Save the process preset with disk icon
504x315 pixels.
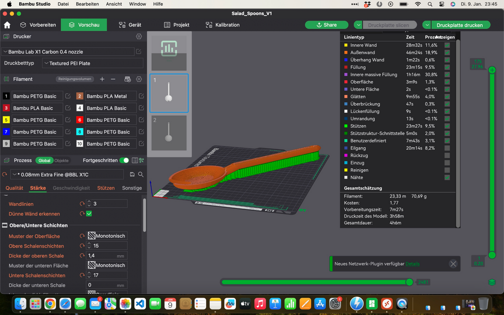pyautogui.click(x=132, y=174)
